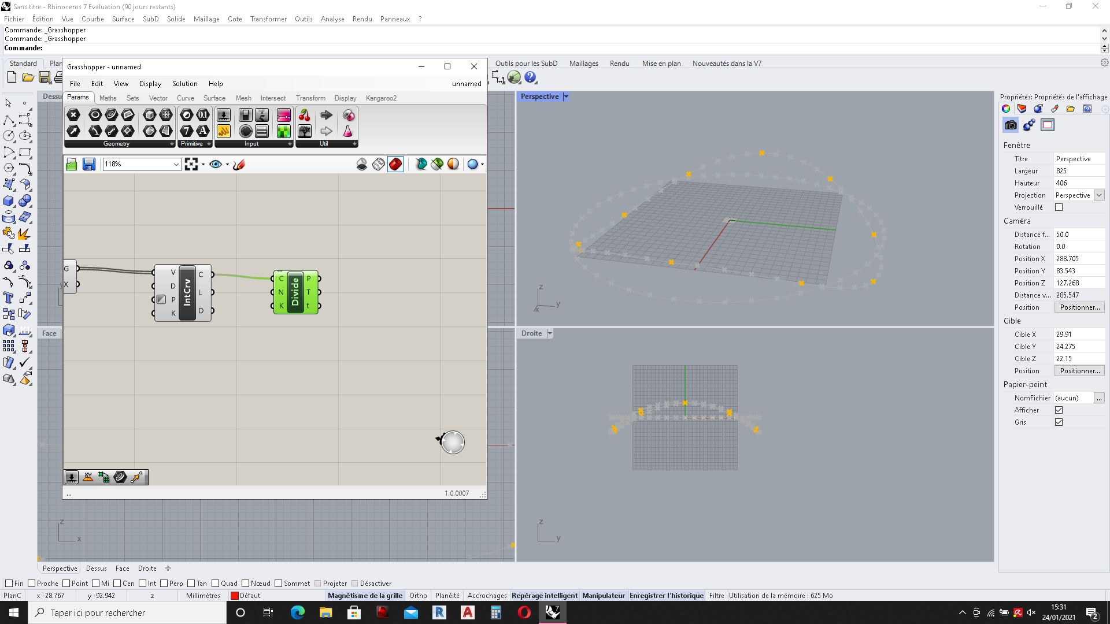Toggle the Verrouillé checkbox

click(1059, 207)
